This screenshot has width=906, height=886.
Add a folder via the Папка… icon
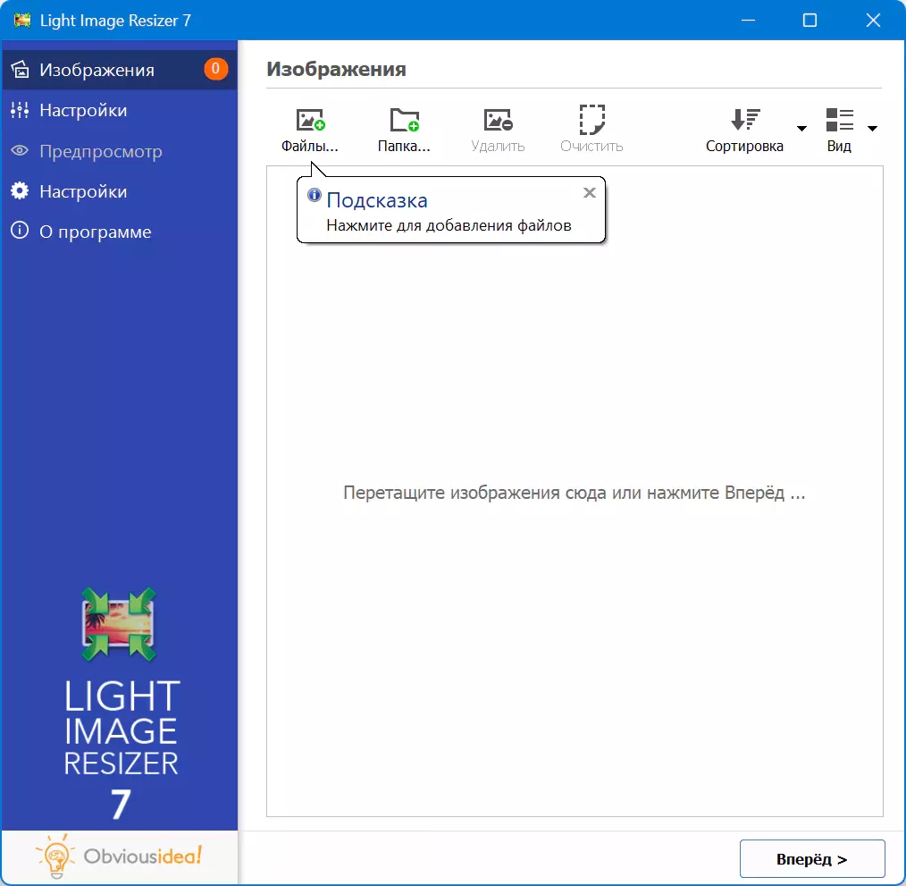coord(404,120)
